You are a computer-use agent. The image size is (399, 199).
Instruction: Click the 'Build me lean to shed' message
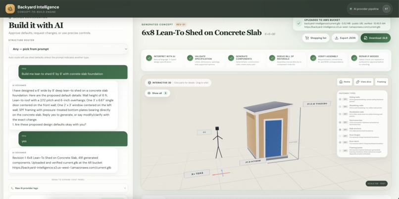coord(73,72)
